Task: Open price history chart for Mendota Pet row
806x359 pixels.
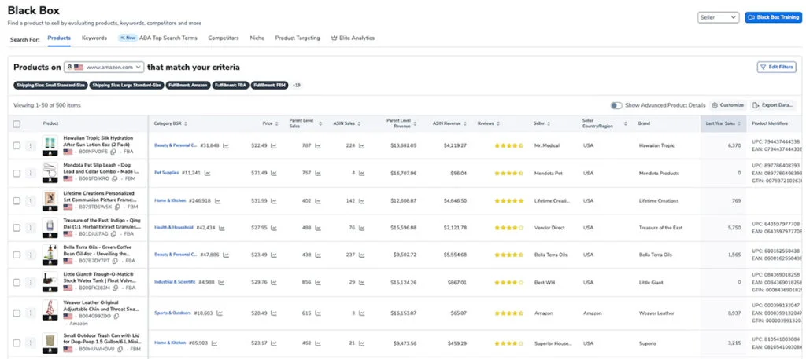Action: coord(273,174)
